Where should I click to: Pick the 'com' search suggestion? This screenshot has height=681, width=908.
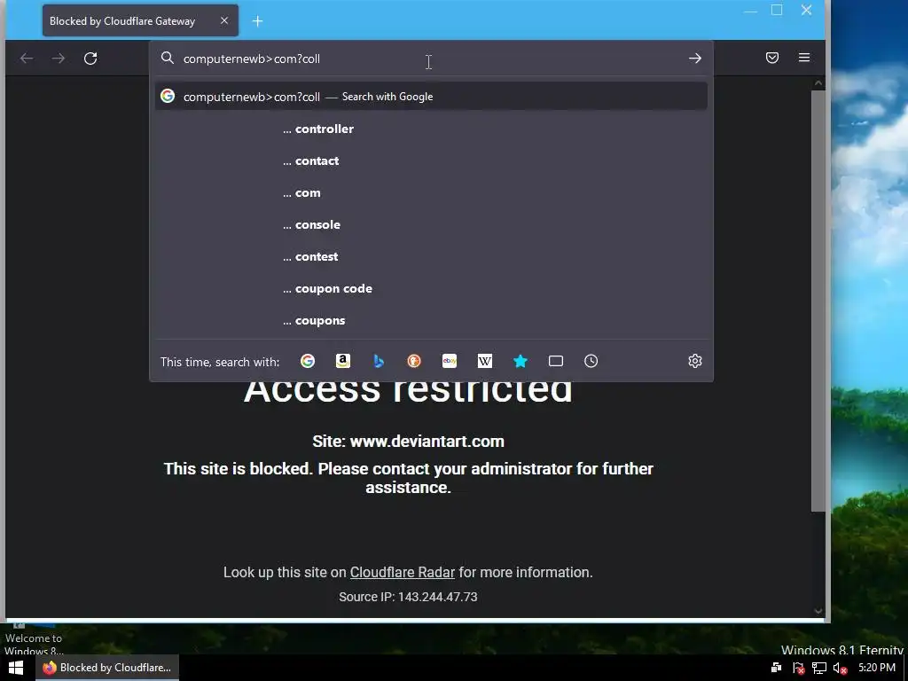coord(431,192)
